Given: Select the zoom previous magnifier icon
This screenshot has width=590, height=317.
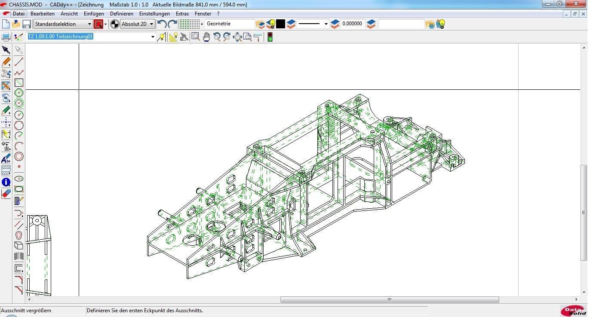Looking at the screenshot, I should tap(217, 37).
